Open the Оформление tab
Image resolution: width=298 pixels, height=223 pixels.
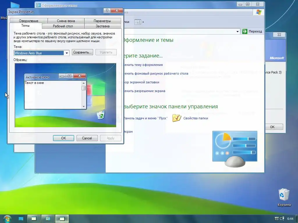coord(29,21)
